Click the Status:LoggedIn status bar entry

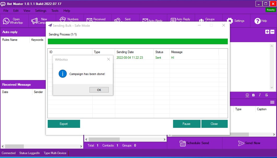29,153
